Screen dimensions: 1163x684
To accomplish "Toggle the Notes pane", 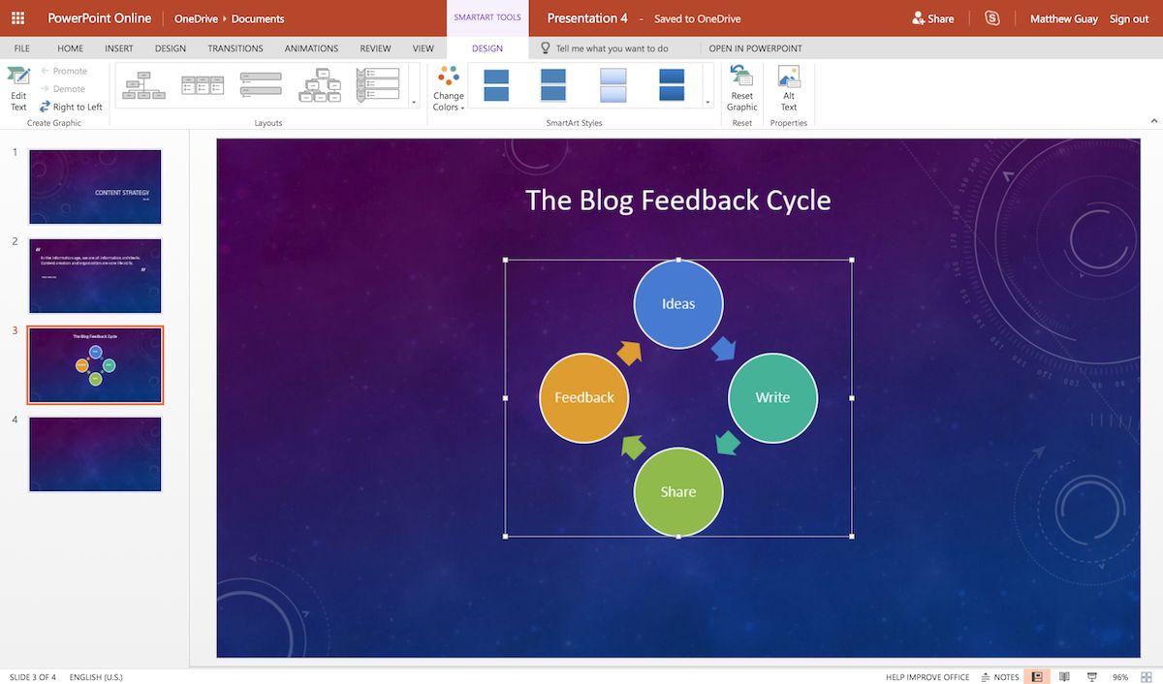I will point(1000,677).
